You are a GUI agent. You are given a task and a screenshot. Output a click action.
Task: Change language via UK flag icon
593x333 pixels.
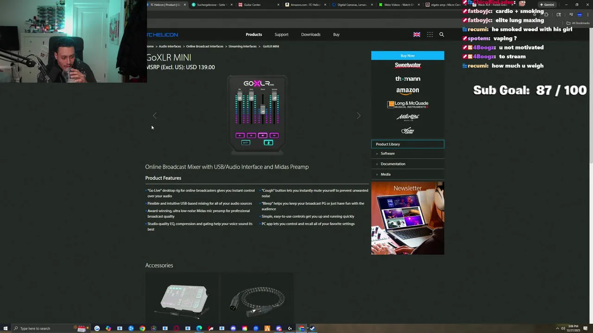click(x=417, y=35)
